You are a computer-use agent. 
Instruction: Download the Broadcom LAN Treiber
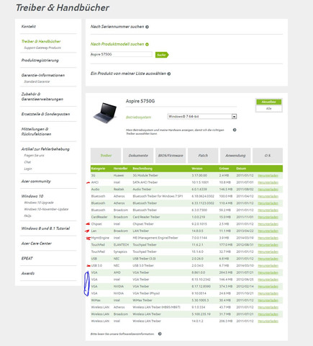[268, 231]
